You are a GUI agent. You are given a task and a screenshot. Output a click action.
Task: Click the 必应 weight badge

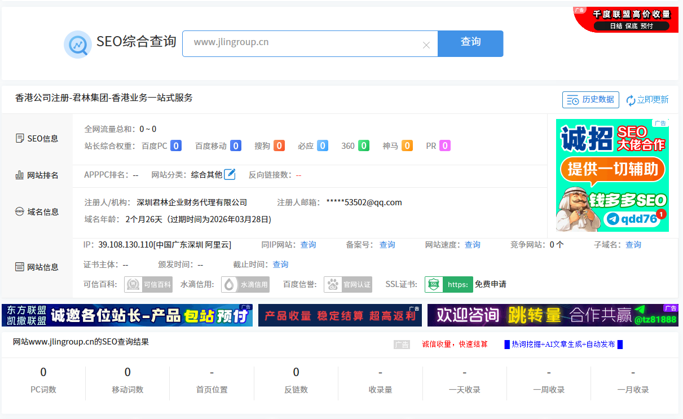point(322,146)
